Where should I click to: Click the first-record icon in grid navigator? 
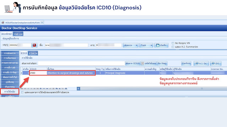(x=22, y=89)
